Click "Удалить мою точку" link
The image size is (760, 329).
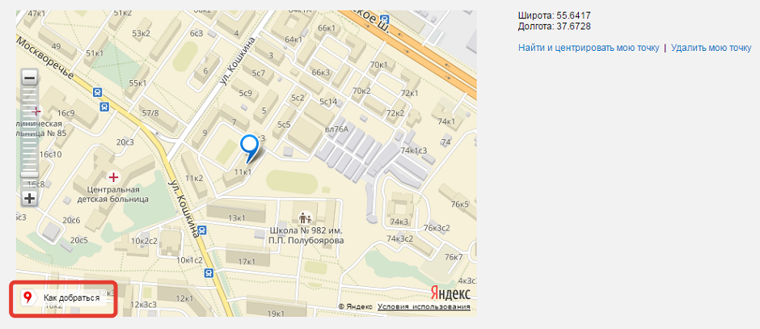[x=711, y=48]
